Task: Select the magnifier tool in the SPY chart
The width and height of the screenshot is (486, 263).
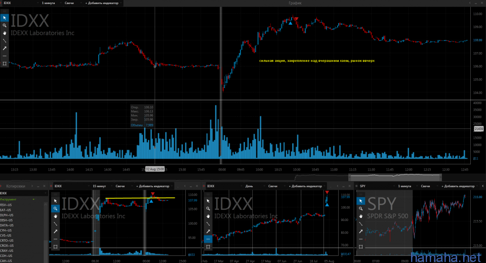Action: pos(360,208)
